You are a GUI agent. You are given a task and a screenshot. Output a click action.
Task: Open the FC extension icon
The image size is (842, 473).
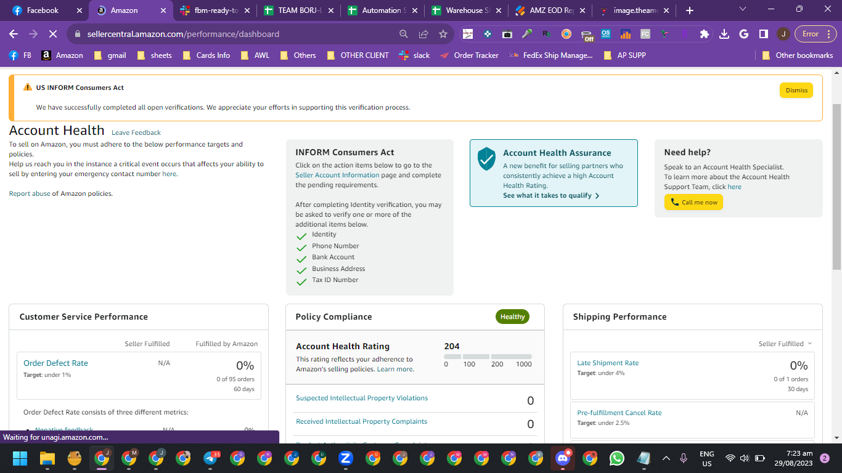pyautogui.click(x=645, y=34)
